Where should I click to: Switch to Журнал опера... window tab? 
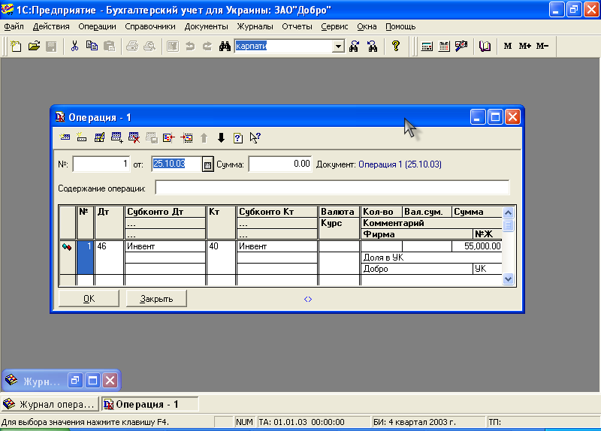(x=50, y=404)
